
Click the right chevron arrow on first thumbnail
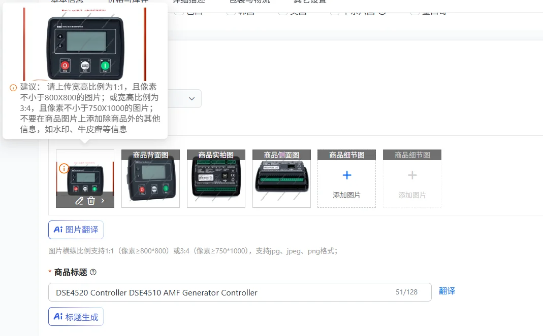(x=103, y=201)
